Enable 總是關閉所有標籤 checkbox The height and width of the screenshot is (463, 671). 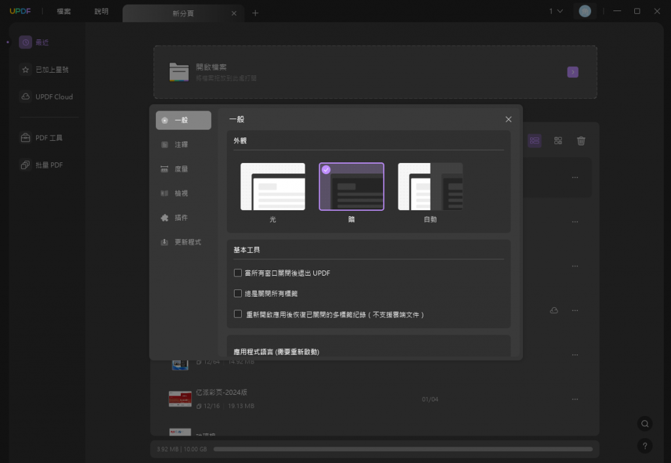point(237,293)
